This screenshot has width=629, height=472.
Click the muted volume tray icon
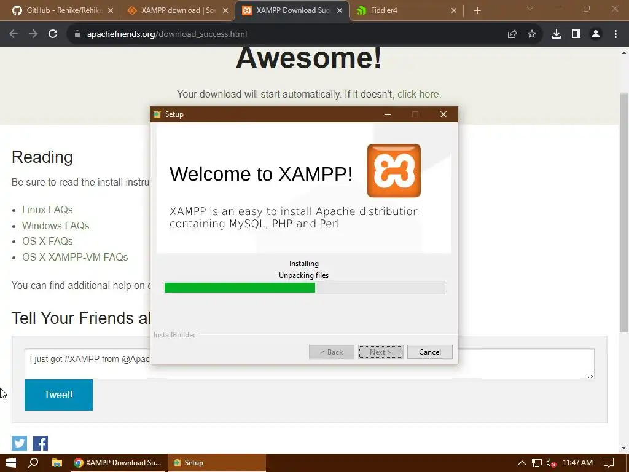click(x=551, y=463)
